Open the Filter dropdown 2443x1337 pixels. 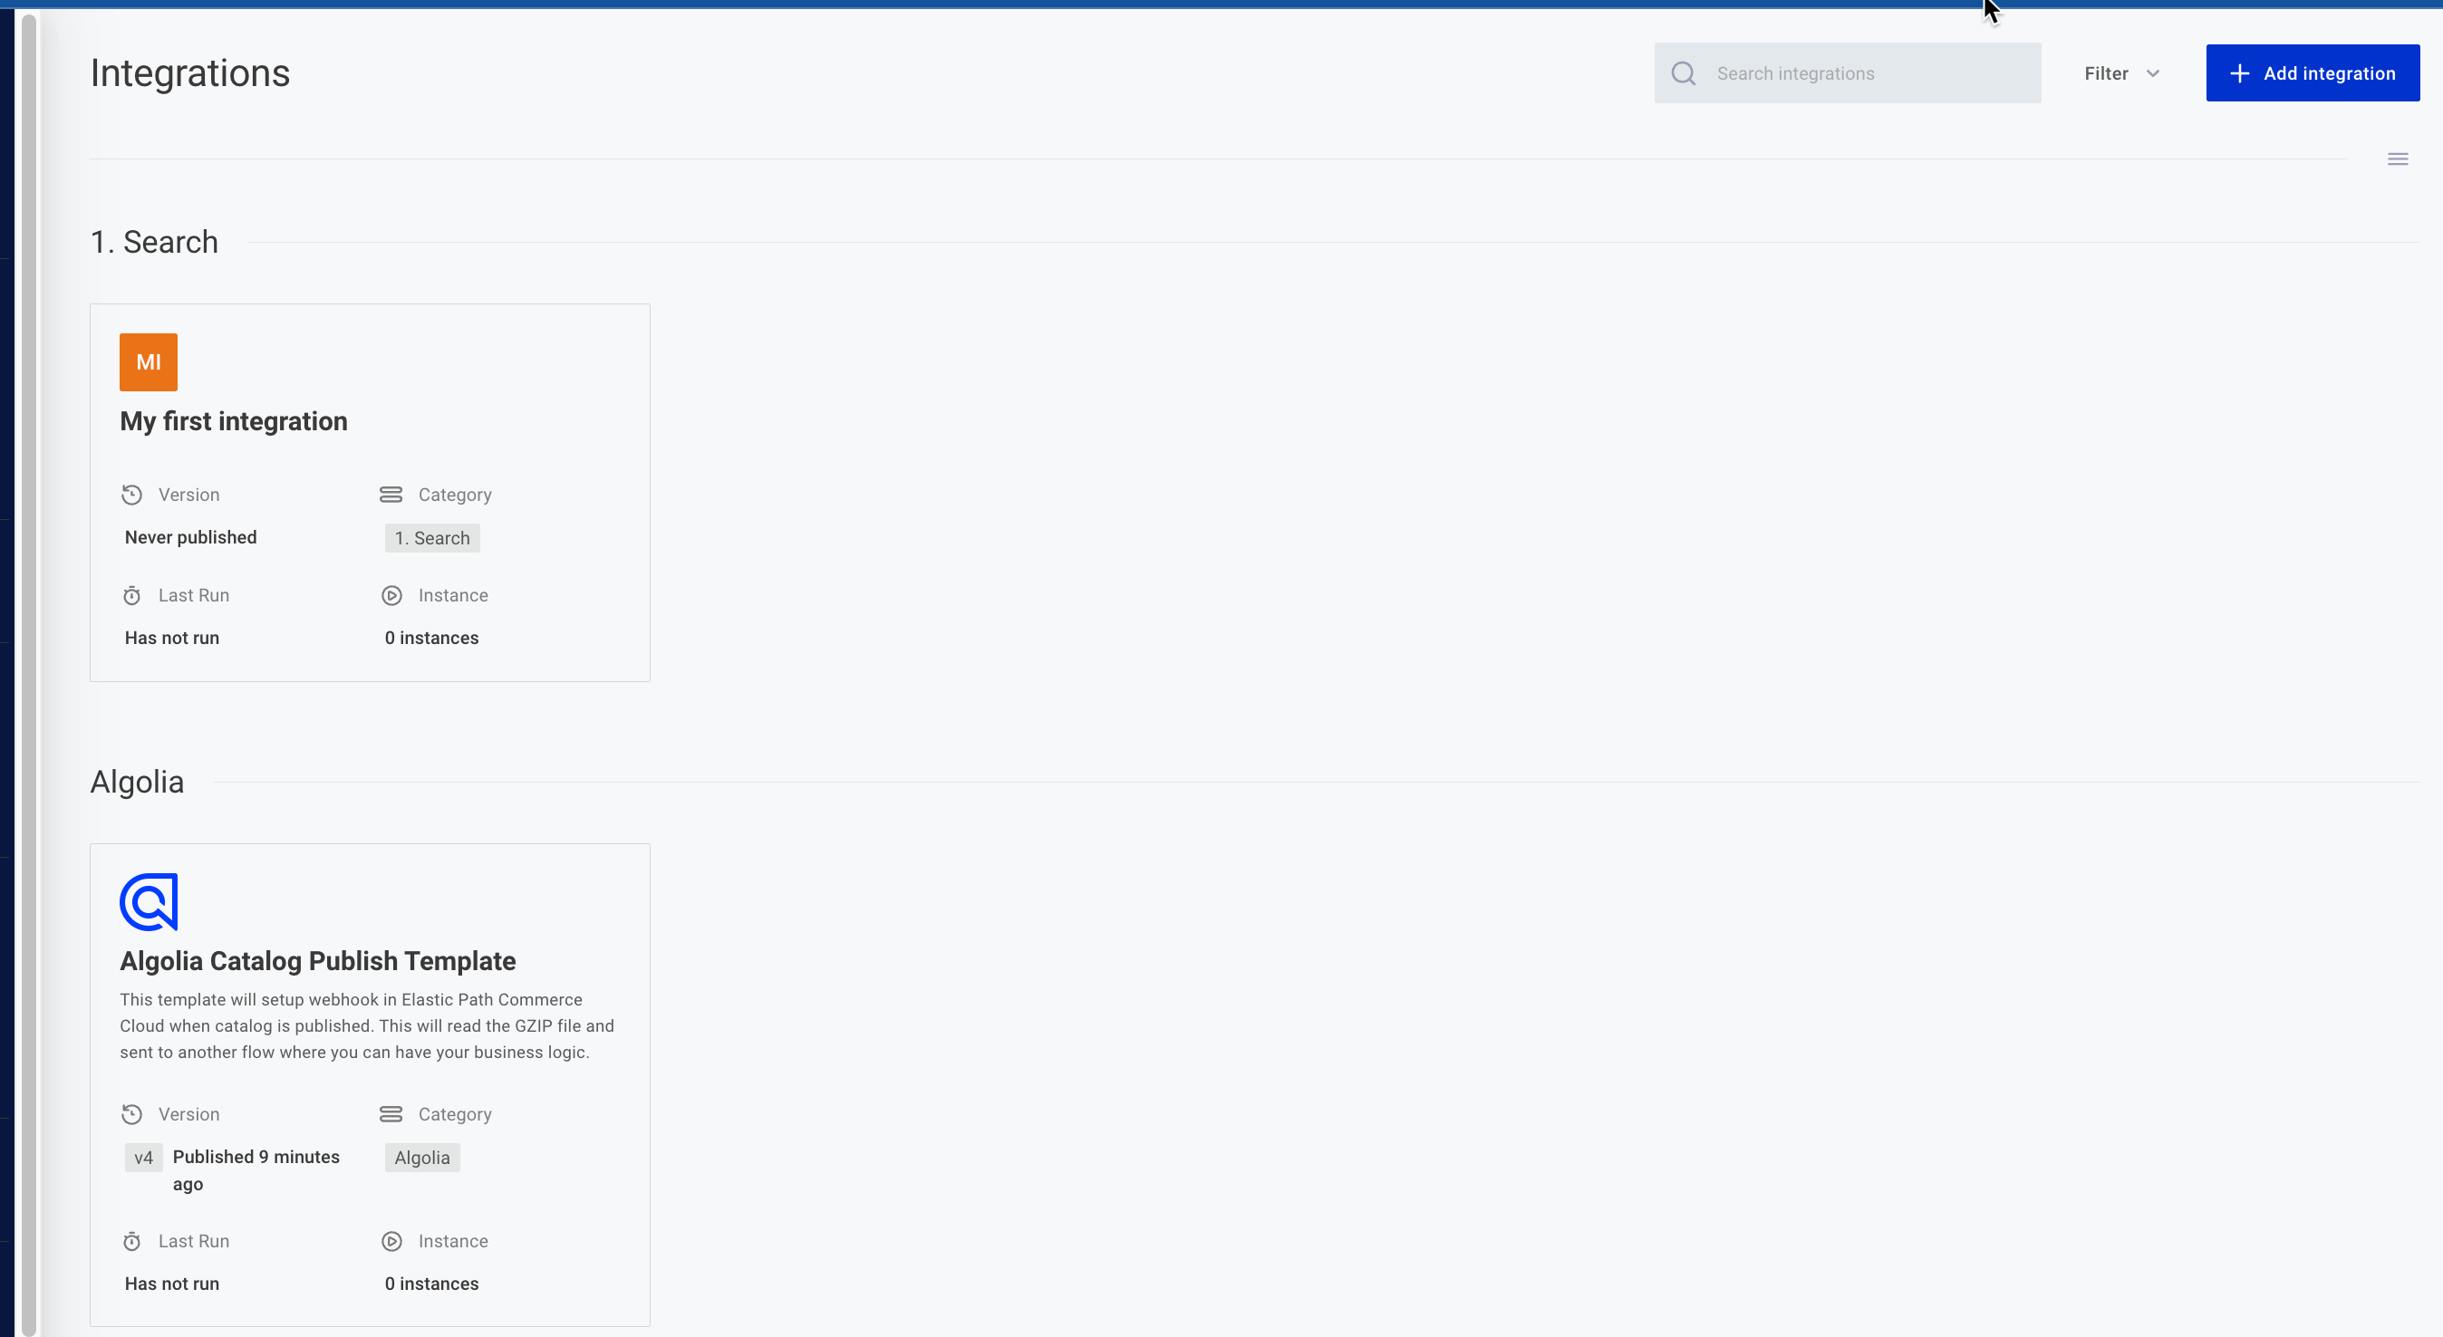point(2122,72)
